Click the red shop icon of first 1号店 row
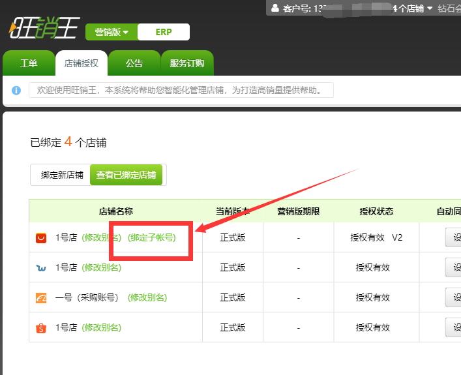This screenshot has height=375, width=461. pos(41,237)
